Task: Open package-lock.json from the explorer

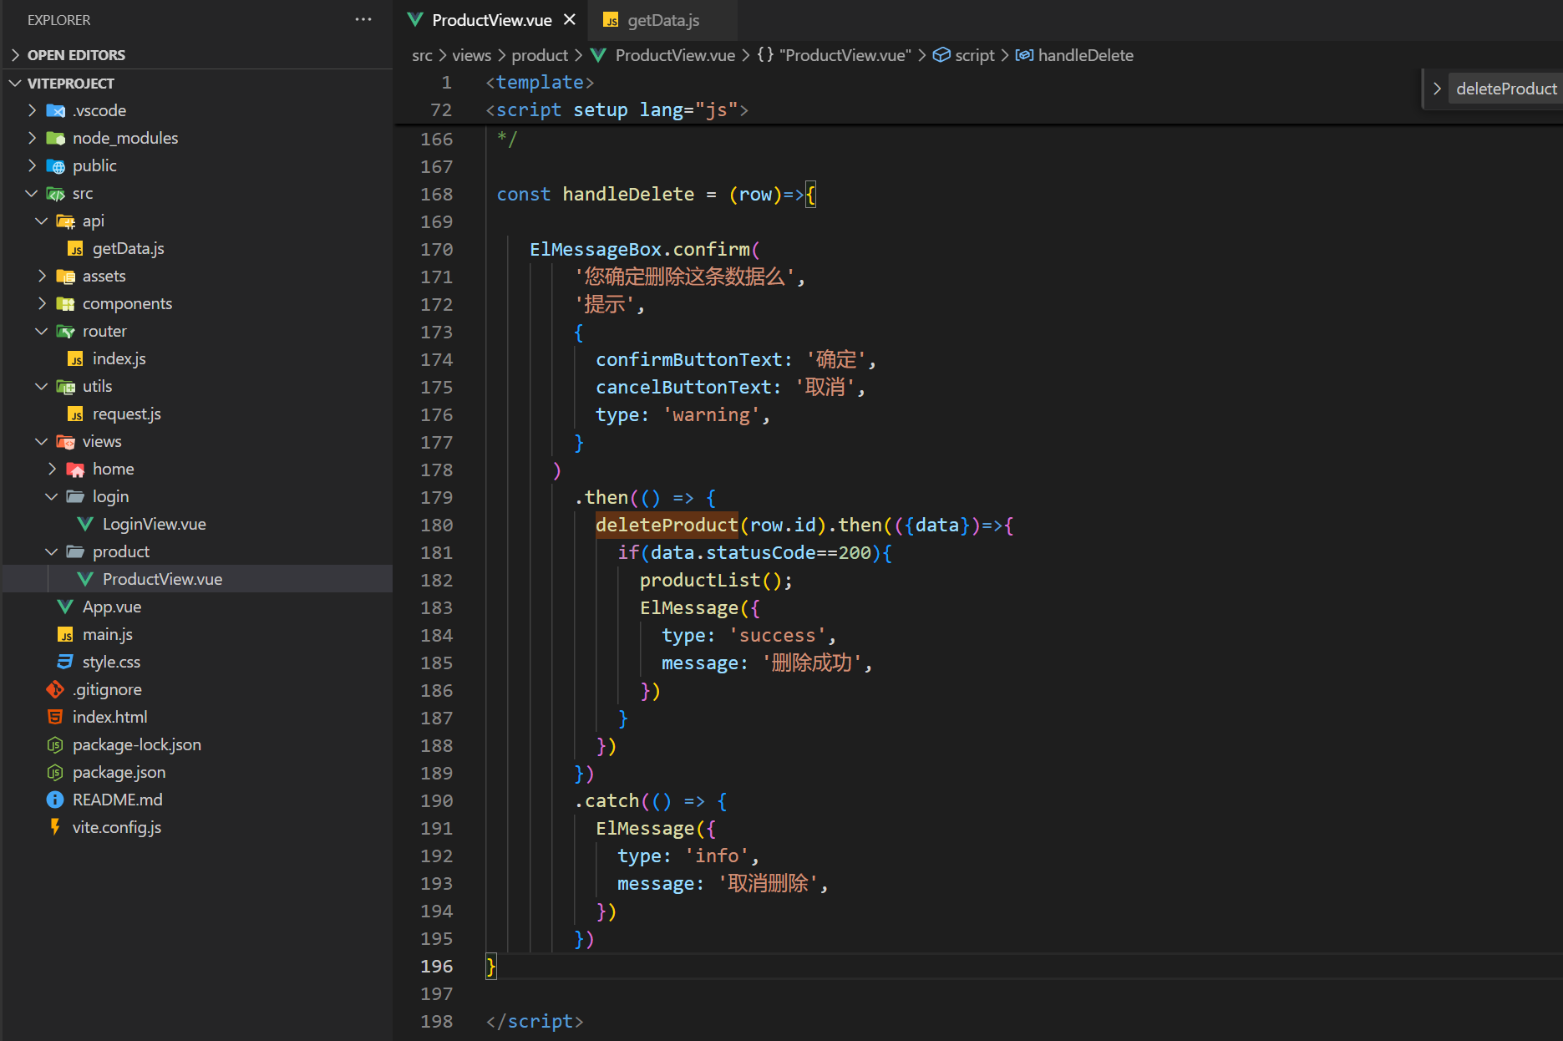Action: [137, 744]
